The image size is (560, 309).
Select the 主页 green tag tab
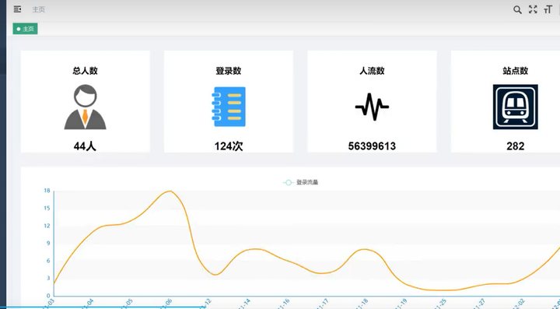point(26,29)
